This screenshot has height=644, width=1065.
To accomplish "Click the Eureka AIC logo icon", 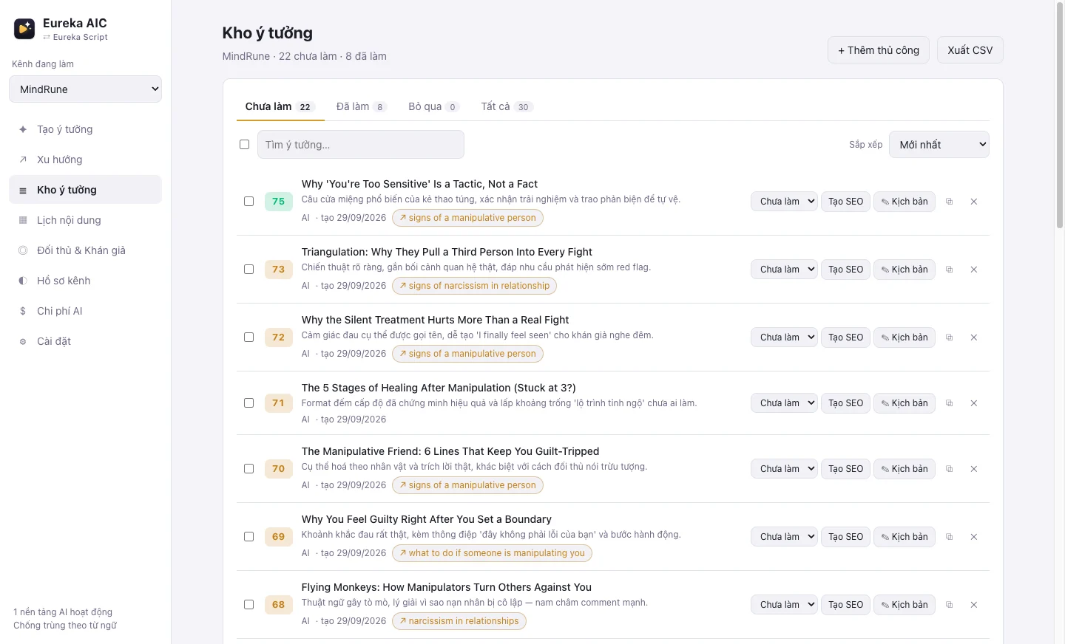I will tap(24, 29).
